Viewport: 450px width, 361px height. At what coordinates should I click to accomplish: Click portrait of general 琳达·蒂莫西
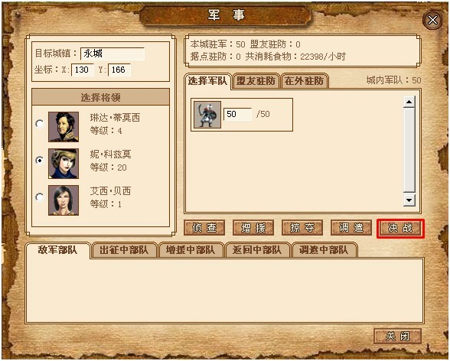(x=64, y=127)
